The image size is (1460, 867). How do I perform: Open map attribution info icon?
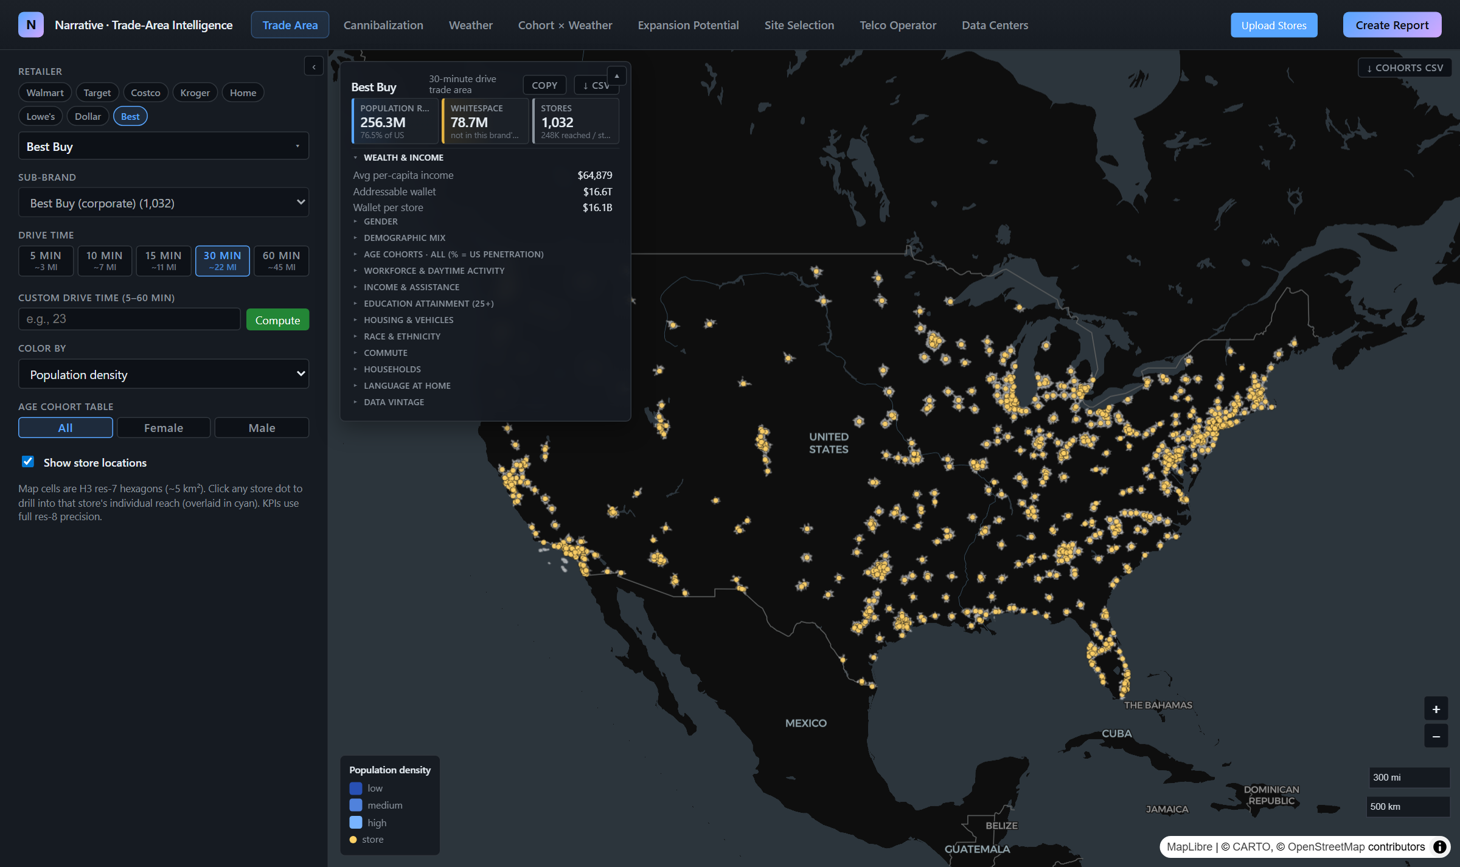click(1439, 847)
